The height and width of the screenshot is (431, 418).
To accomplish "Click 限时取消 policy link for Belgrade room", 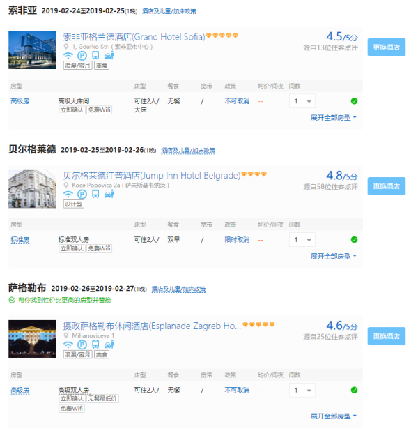I will pos(237,240).
